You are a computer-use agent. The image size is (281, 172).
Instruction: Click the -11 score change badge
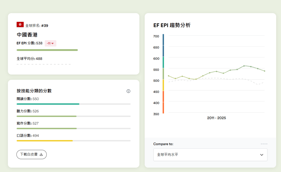(50, 43)
